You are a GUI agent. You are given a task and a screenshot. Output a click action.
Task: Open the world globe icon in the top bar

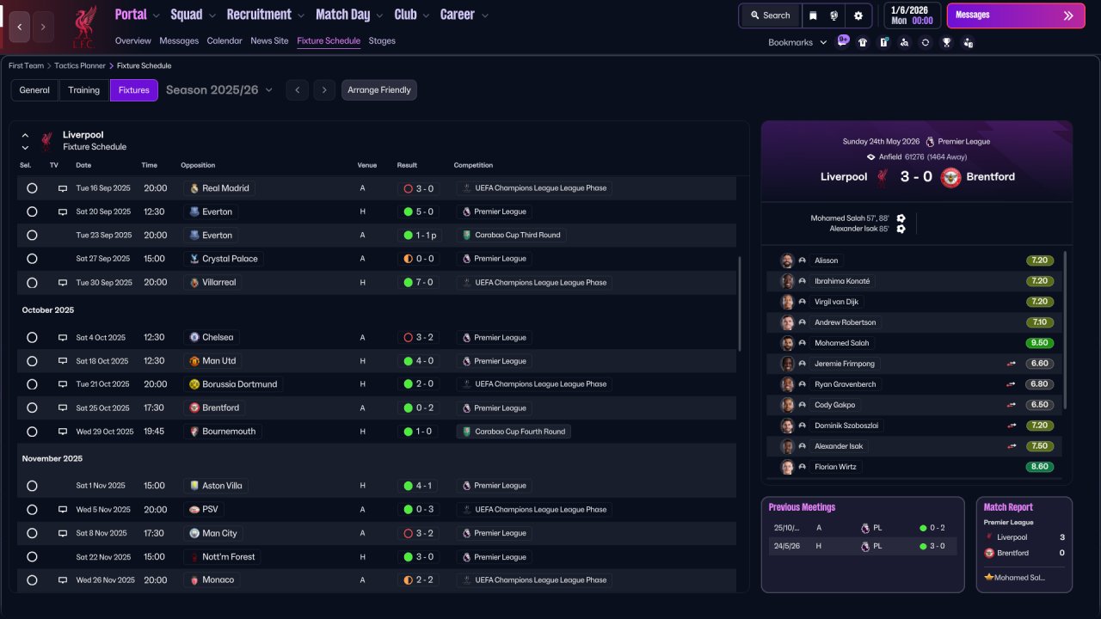pos(834,15)
